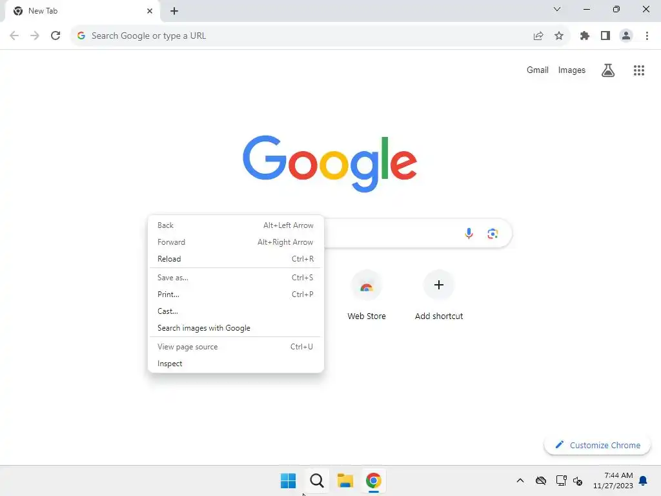This screenshot has width=661, height=496.
Task: Select Print... from the context menu
Action: 236,294
